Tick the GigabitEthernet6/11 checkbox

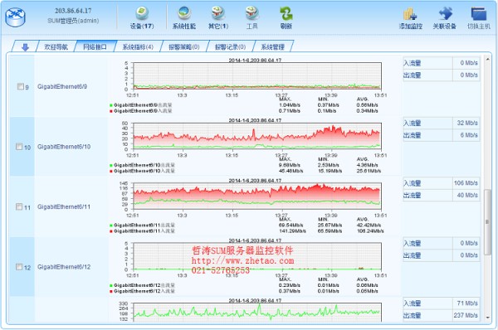19,206
